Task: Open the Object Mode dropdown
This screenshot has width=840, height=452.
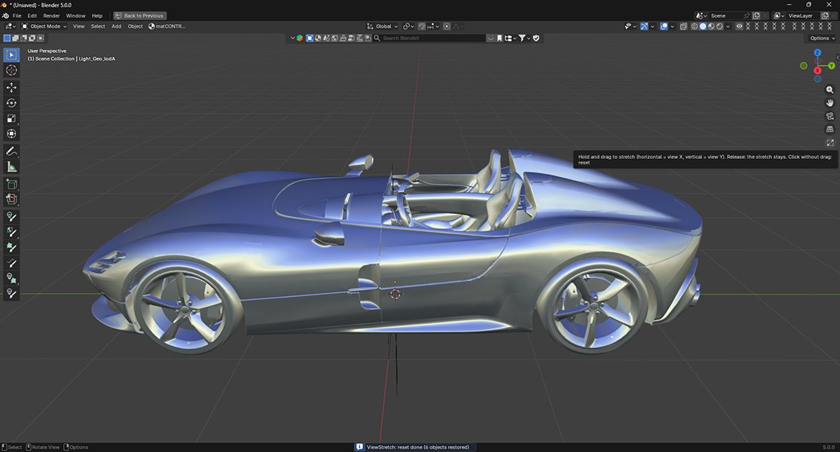Action: click(44, 26)
